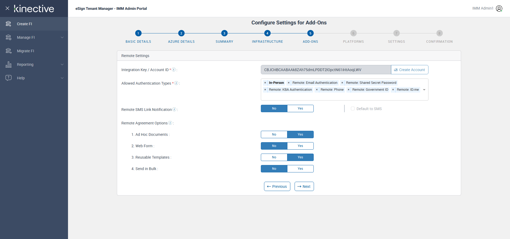Click info icon beside Integration Key / Account ID

coord(174,69)
